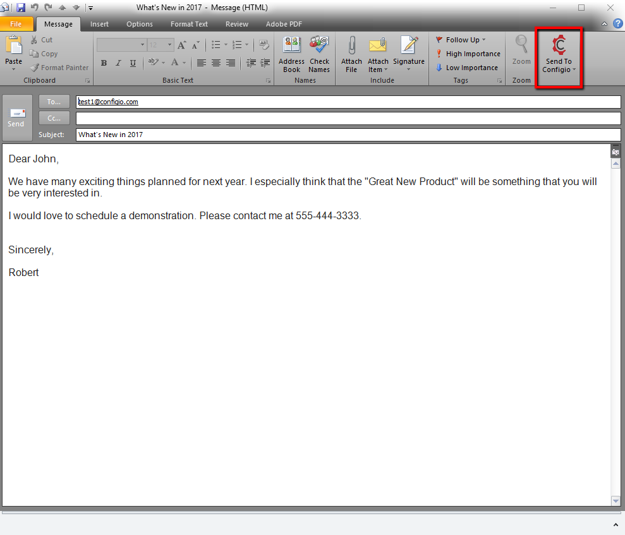Click the Subject field

[x=348, y=135]
